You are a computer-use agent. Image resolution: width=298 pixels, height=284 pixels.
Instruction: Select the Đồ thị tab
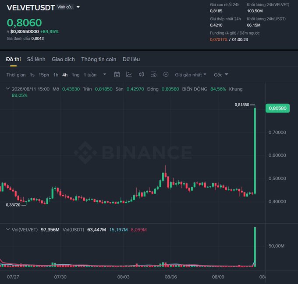(x=13, y=60)
